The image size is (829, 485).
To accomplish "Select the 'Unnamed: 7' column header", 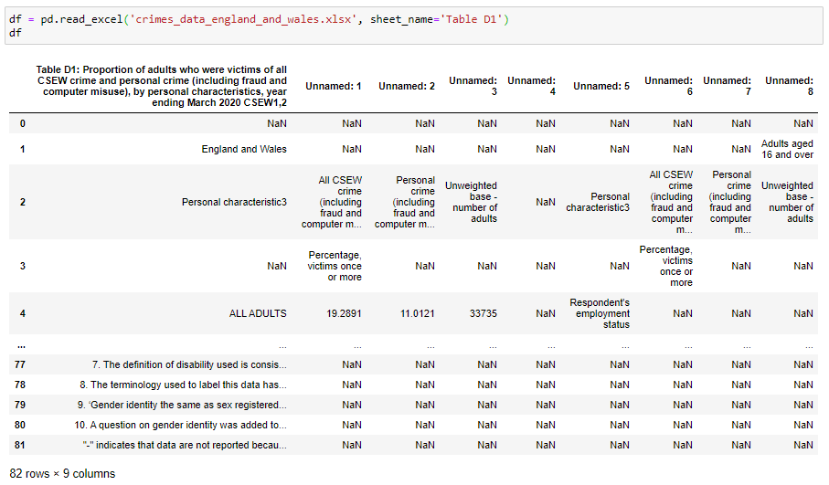I will coord(727,86).
